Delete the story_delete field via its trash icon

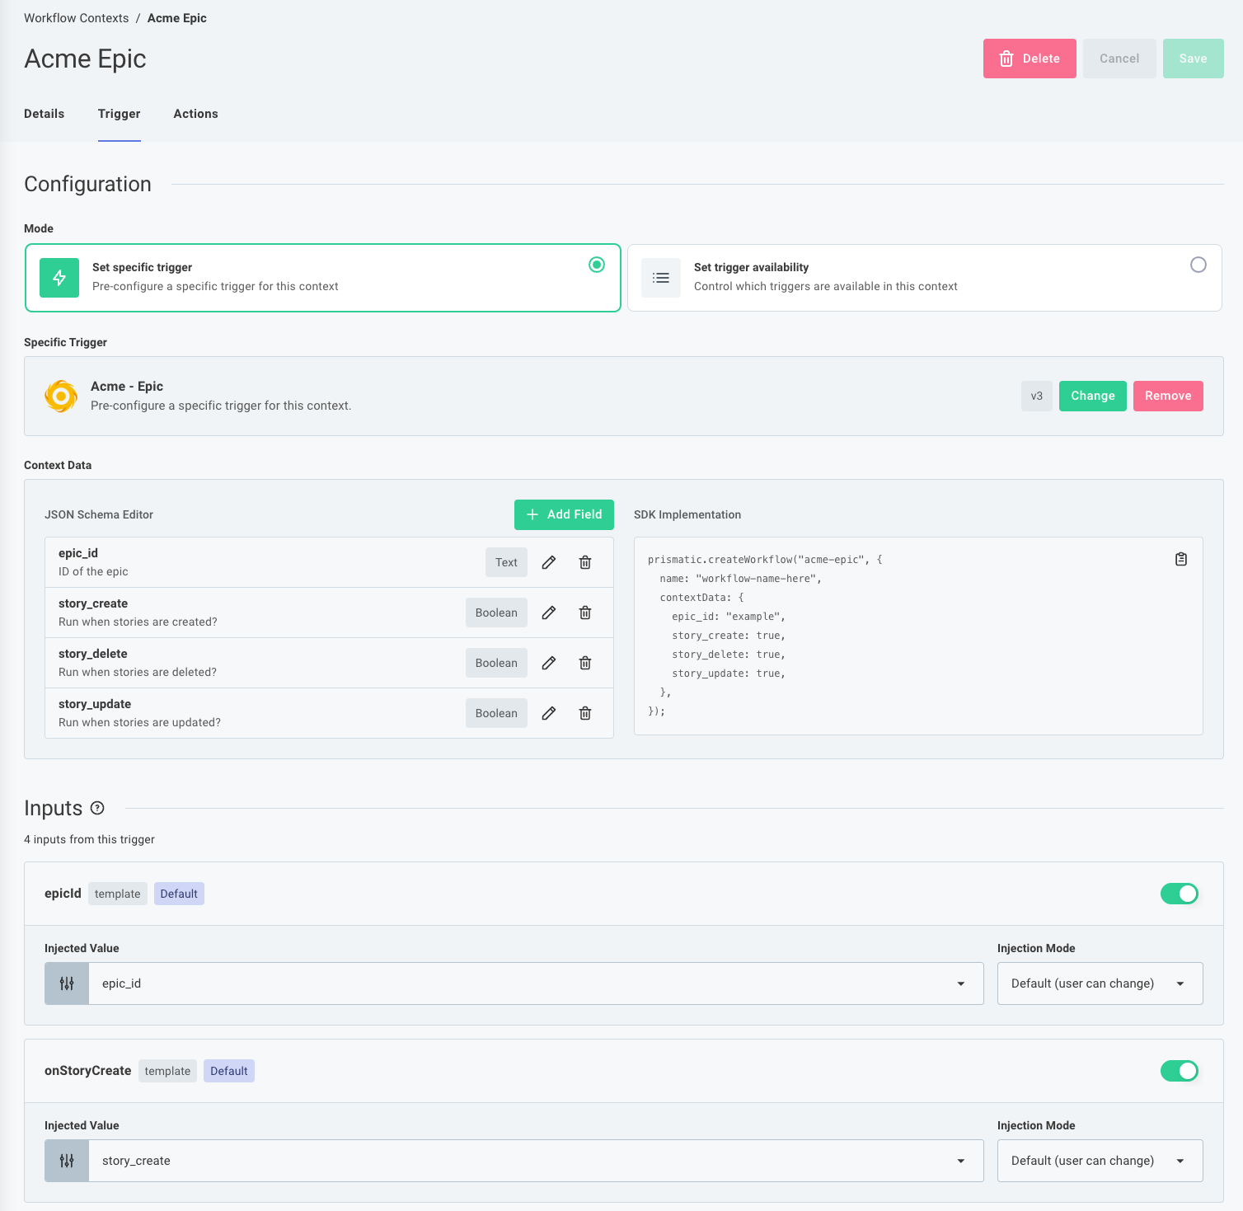(x=585, y=663)
